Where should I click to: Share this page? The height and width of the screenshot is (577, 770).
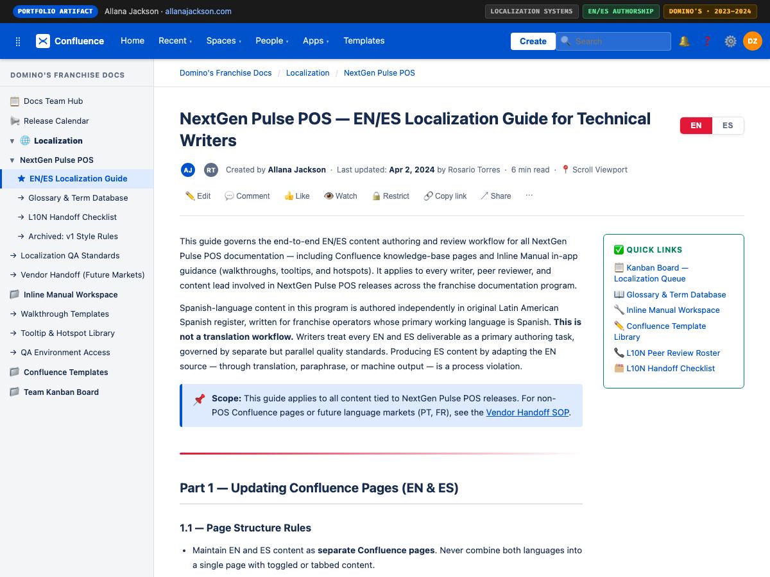coord(495,196)
